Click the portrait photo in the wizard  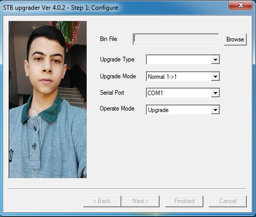tap(48, 99)
